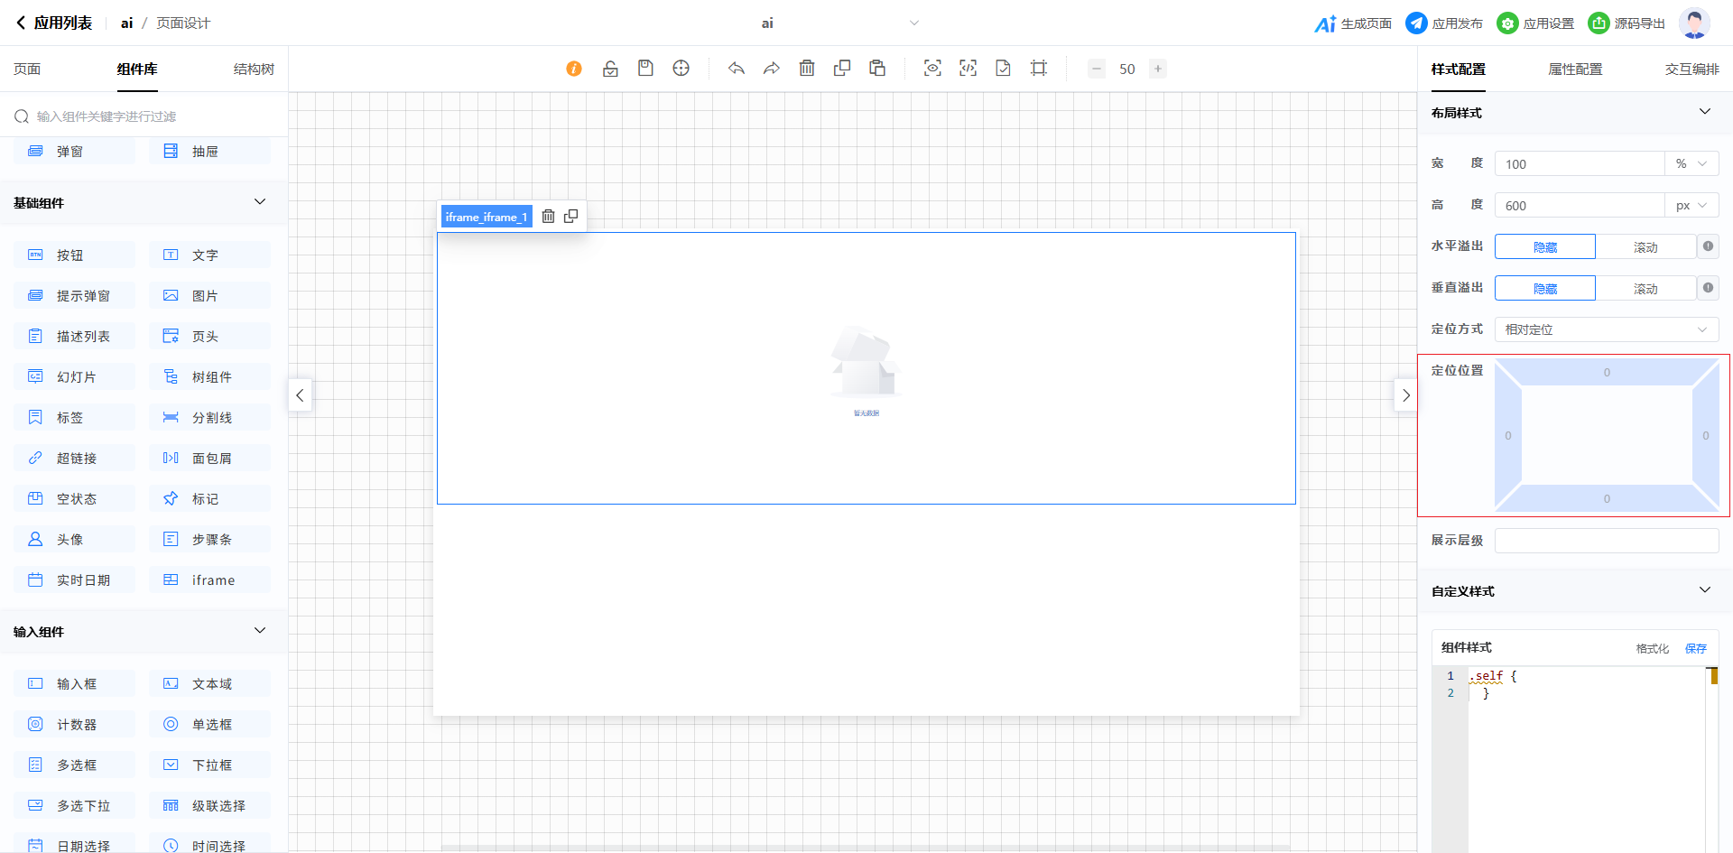Set horizontal overflow to scroll (滚动)
Image resolution: width=1733 pixels, height=853 pixels.
pos(1645,247)
